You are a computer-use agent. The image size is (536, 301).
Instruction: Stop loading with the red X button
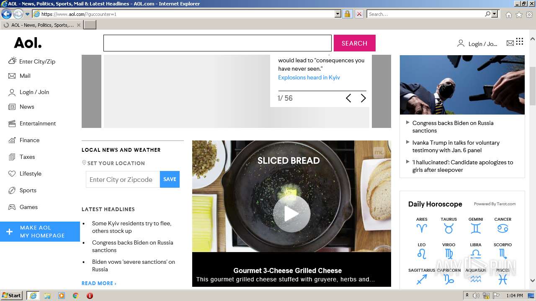(x=359, y=14)
